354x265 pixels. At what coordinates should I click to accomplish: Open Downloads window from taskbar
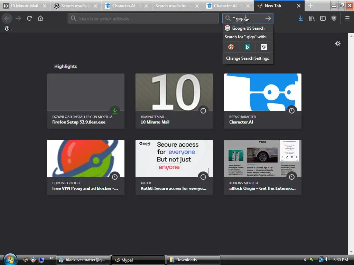(194, 260)
